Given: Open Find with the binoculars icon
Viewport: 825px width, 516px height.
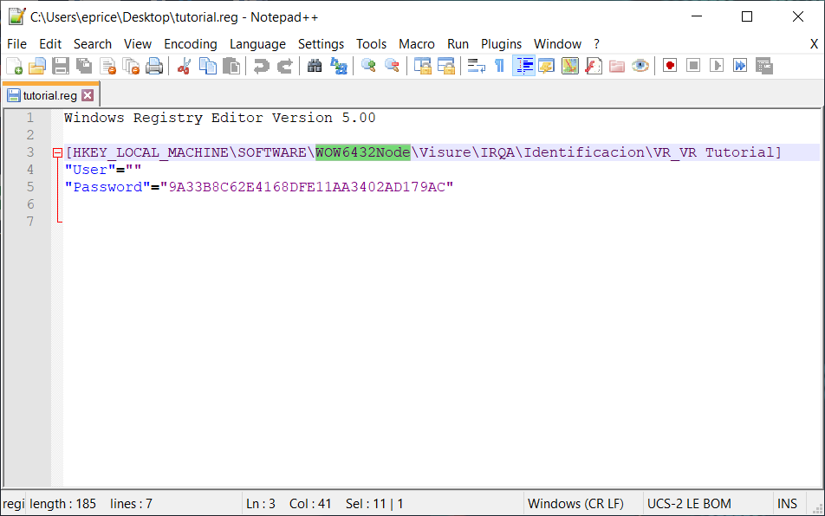Looking at the screenshot, I should 315,66.
